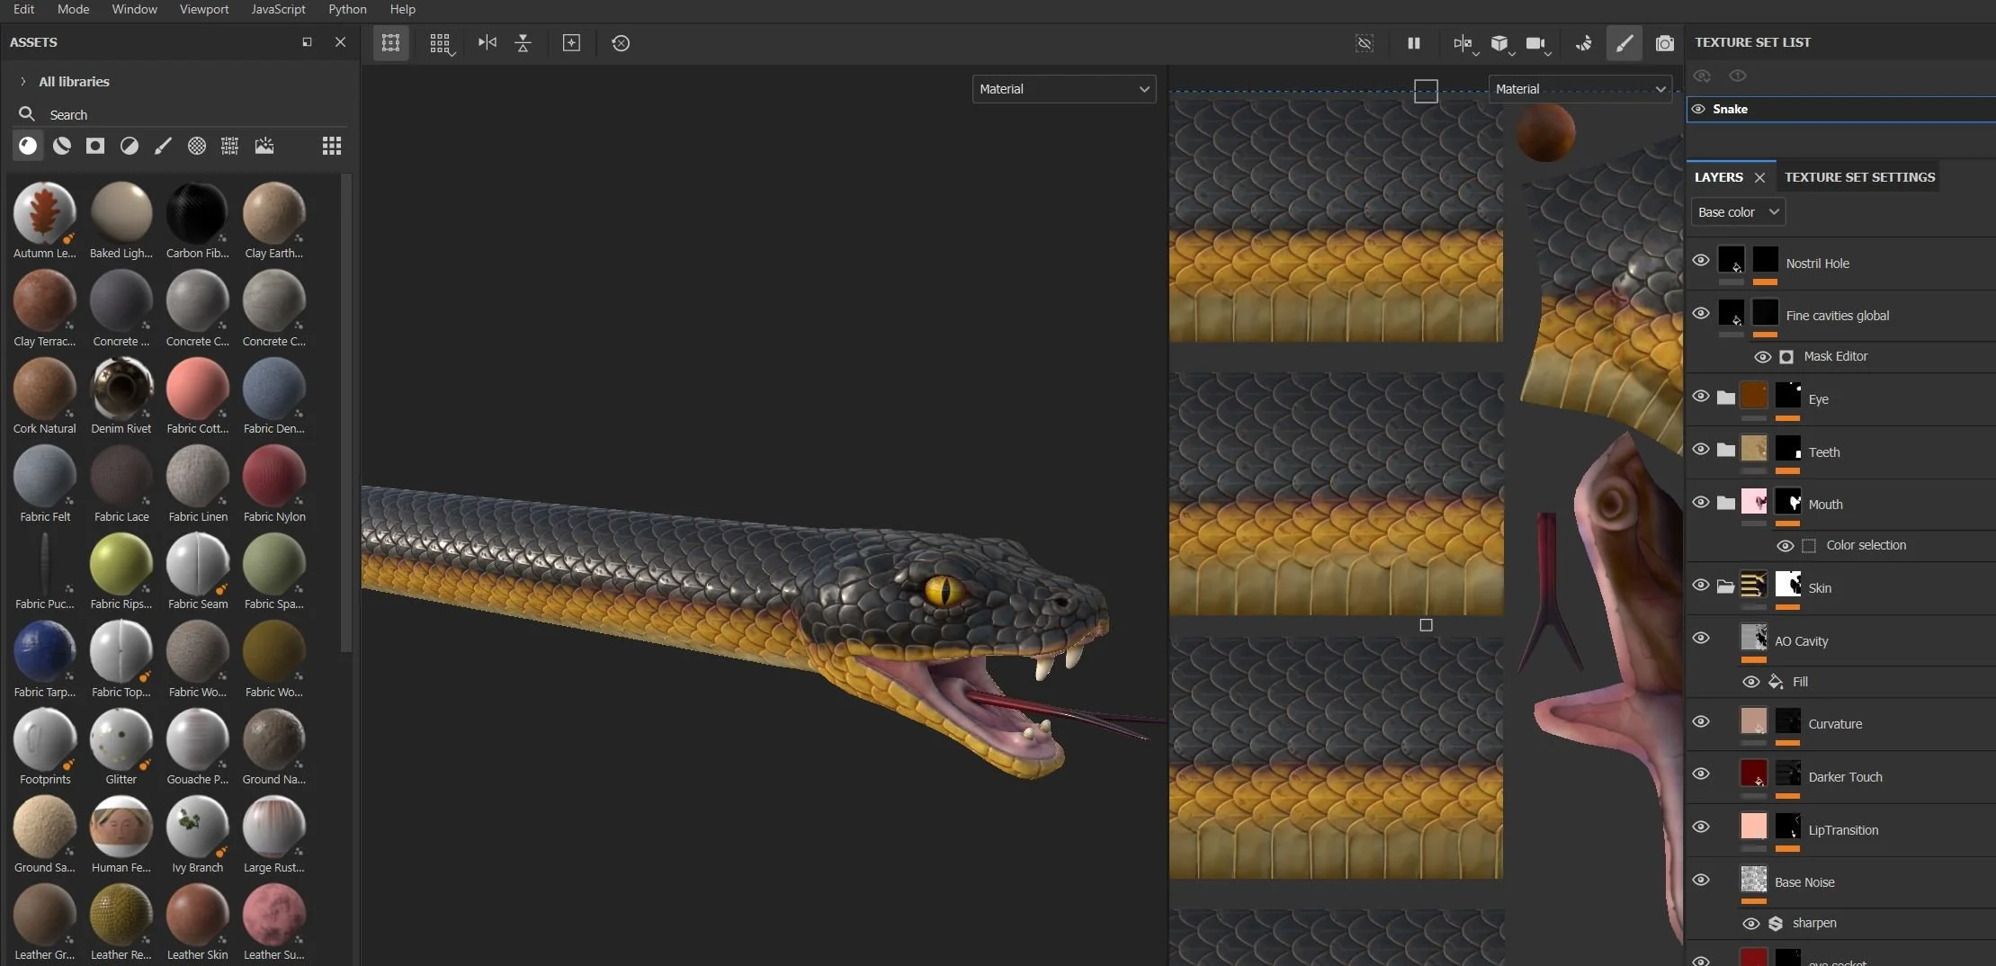1996x966 pixels.
Task: Expand the Mouth folder
Action: pyautogui.click(x=1725, y=504)
